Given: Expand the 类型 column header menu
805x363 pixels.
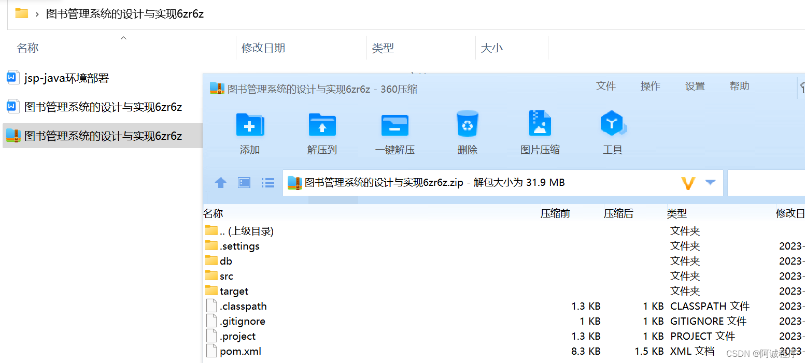Looking at the screenshot, I should [x=677, y=213].
